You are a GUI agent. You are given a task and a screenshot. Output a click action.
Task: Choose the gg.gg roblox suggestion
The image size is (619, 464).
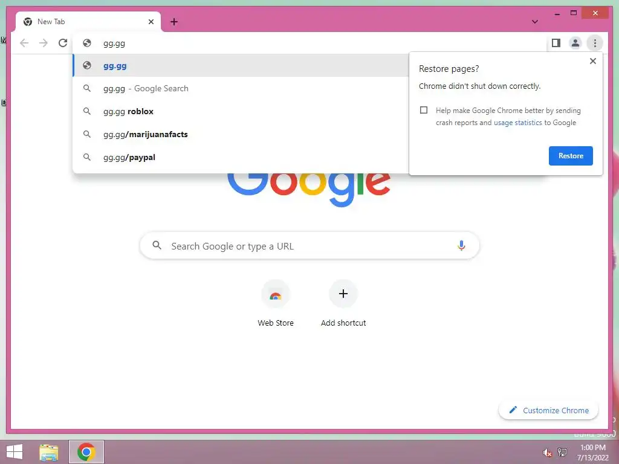[241, 111]
